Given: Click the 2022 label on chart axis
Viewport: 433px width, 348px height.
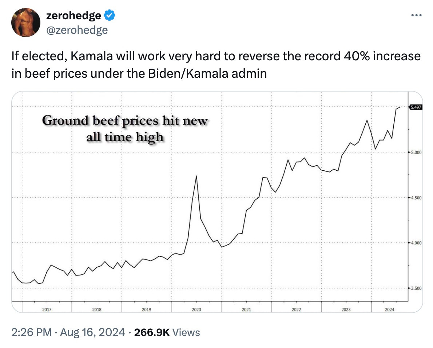Looking at the screenshot, I should click(x=296, y=309).
